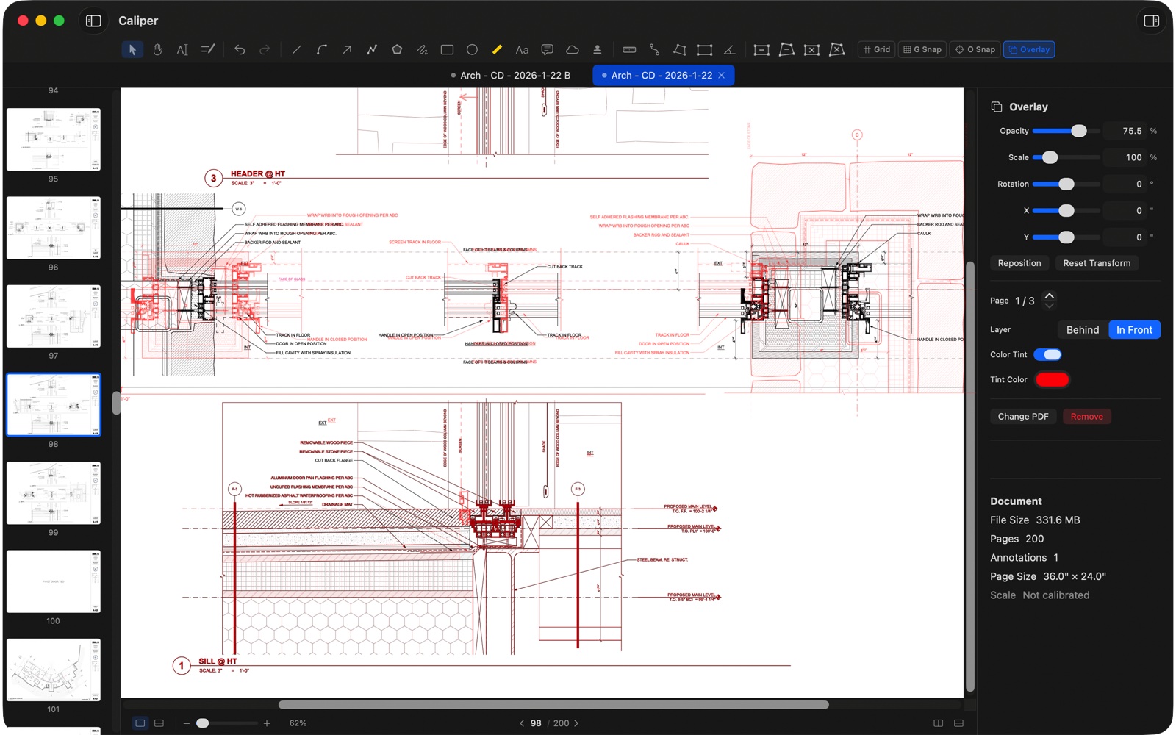Click the zoom in plus button

[267, 723]
